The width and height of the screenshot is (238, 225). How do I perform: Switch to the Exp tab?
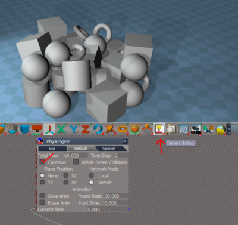[52, 149]
